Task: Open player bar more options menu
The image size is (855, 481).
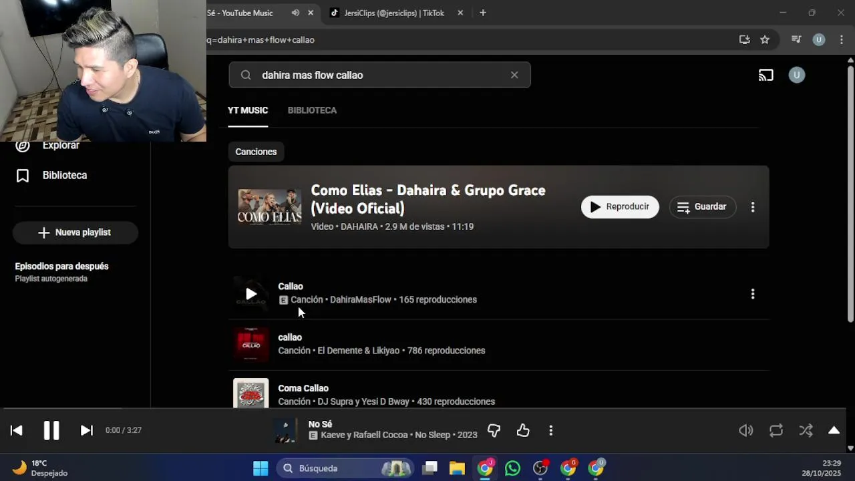Action: pos(551,431)
